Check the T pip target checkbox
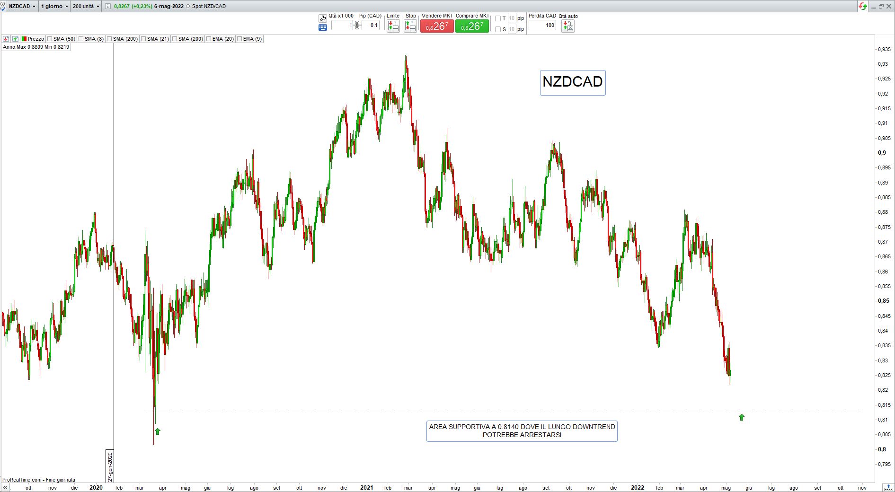Viewport: 895px width, 492px height. coord(497,18)
